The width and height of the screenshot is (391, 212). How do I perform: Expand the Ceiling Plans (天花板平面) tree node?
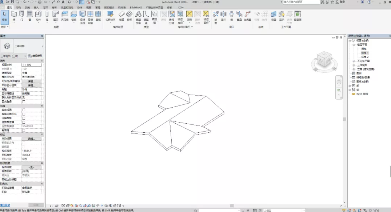point(354,61)
